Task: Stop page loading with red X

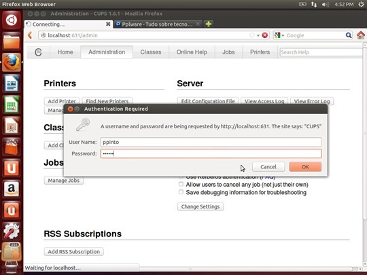Action: click(x=265, y=35)
